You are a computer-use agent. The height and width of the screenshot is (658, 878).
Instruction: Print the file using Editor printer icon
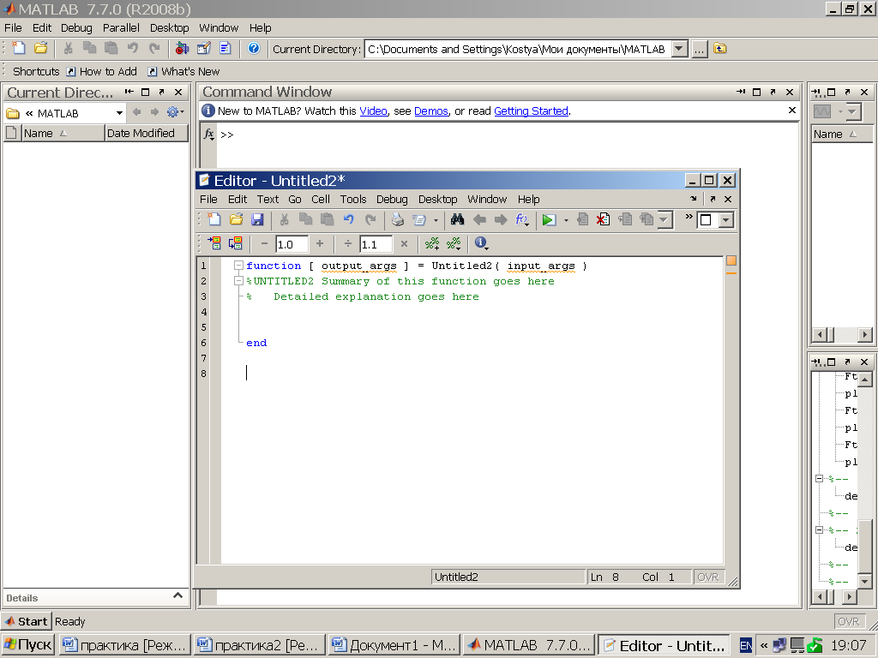(x=398, y=220)
